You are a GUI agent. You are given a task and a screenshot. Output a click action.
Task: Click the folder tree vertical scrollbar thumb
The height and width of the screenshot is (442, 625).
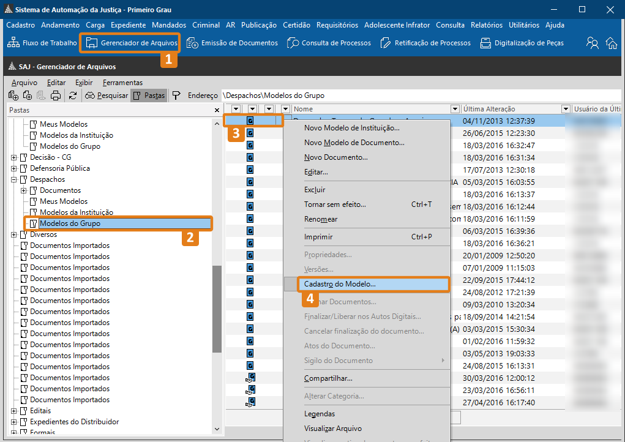(217, 309)
